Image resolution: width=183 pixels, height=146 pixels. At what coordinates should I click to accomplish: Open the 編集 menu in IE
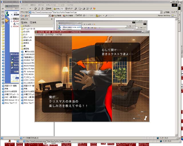pos(33,5)
